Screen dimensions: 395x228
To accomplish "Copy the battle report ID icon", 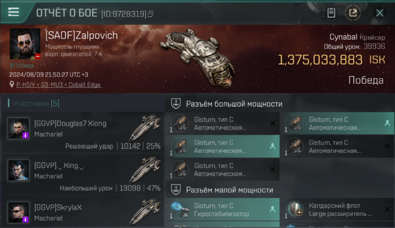I will [151, 14].
